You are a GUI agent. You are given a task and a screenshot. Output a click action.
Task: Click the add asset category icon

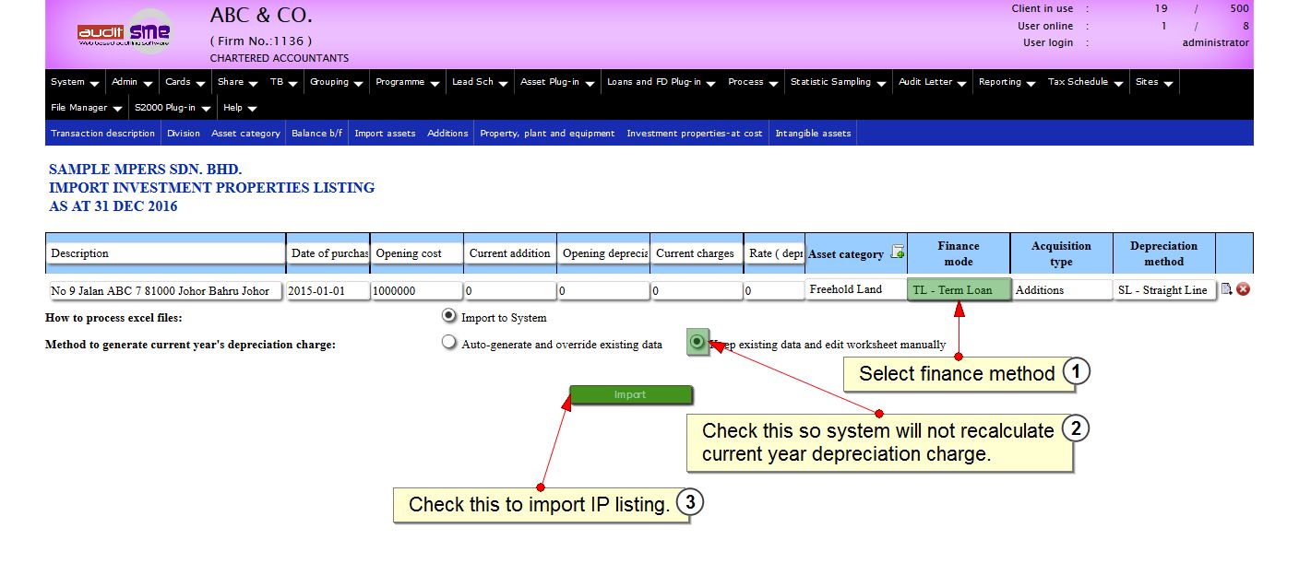tap(897, 252)
